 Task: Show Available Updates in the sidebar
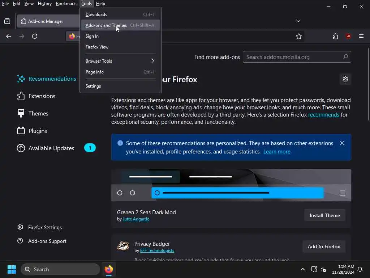[x=56, y=148]
